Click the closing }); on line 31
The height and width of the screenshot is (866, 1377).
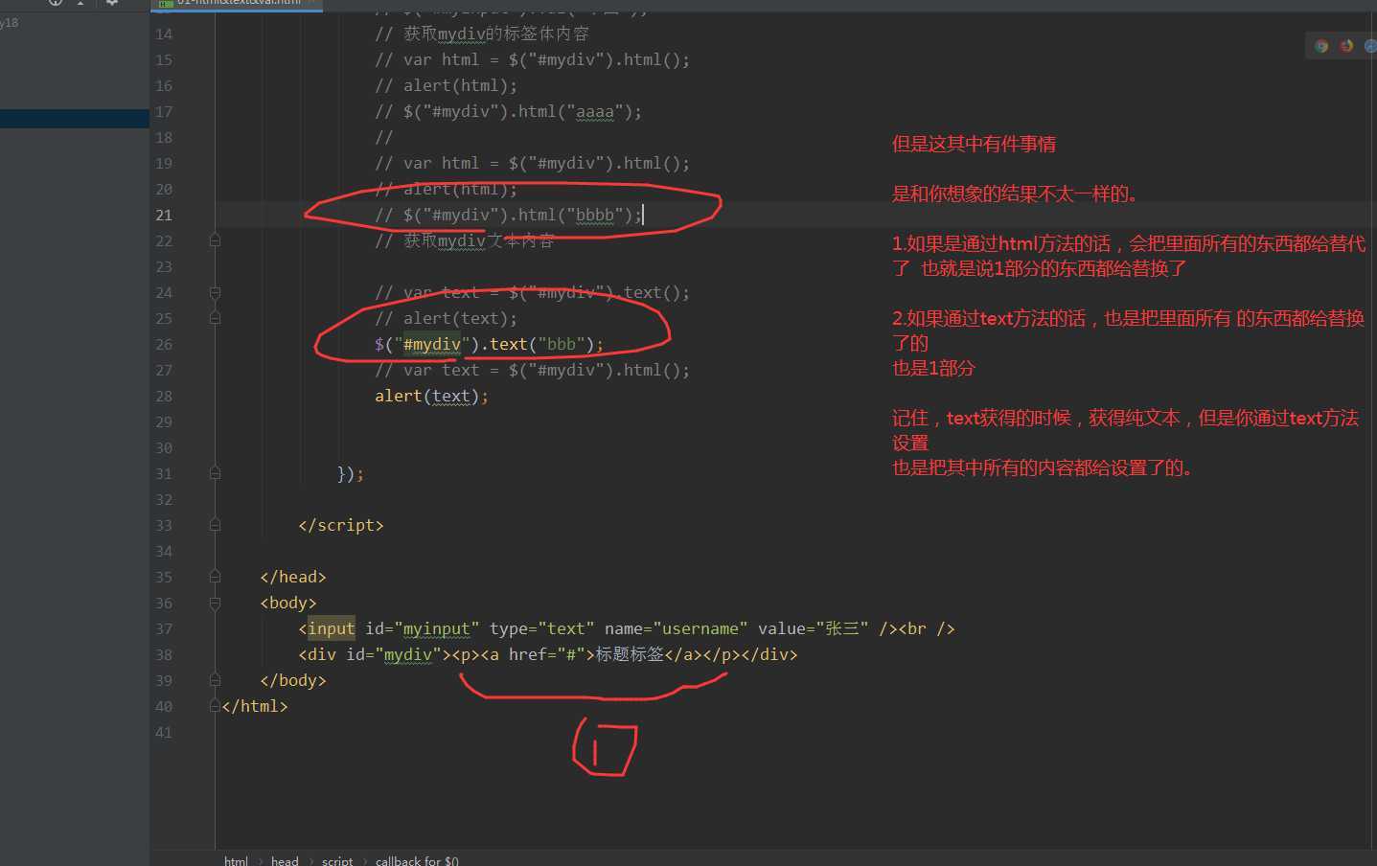point(350,473)
